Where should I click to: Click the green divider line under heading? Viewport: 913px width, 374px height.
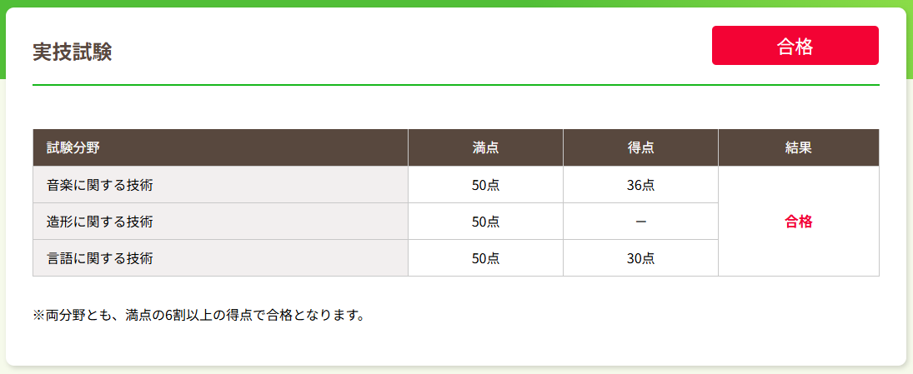(456, 85)
